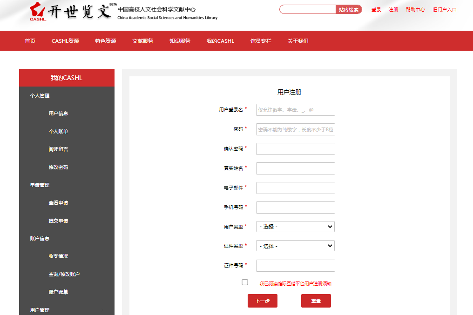Click the 手机号码 input field

295,208
